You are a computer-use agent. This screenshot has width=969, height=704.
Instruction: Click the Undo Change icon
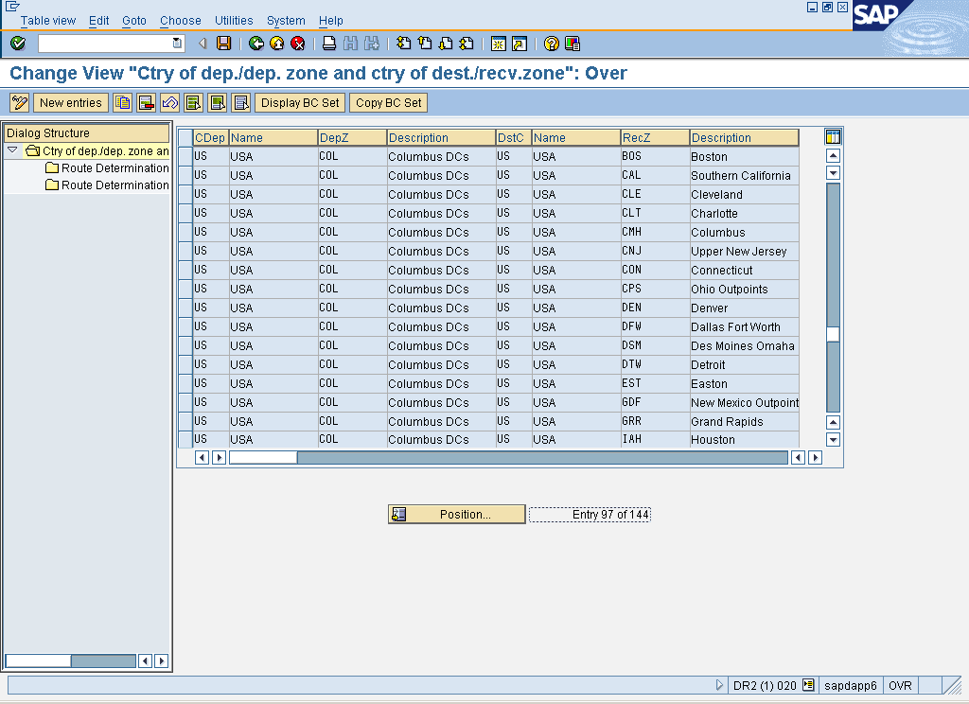pos(170,102)
